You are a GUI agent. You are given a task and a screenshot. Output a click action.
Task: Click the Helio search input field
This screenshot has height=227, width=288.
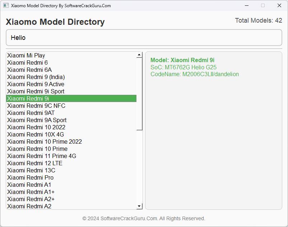tap(144, 38)
